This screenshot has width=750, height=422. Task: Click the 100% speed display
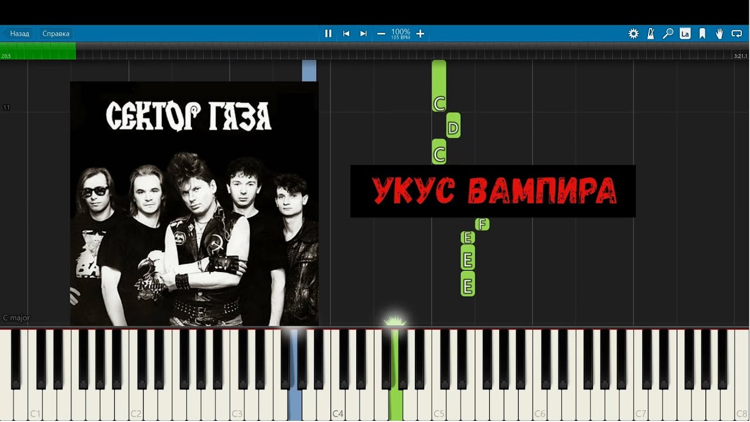[401, 32]
